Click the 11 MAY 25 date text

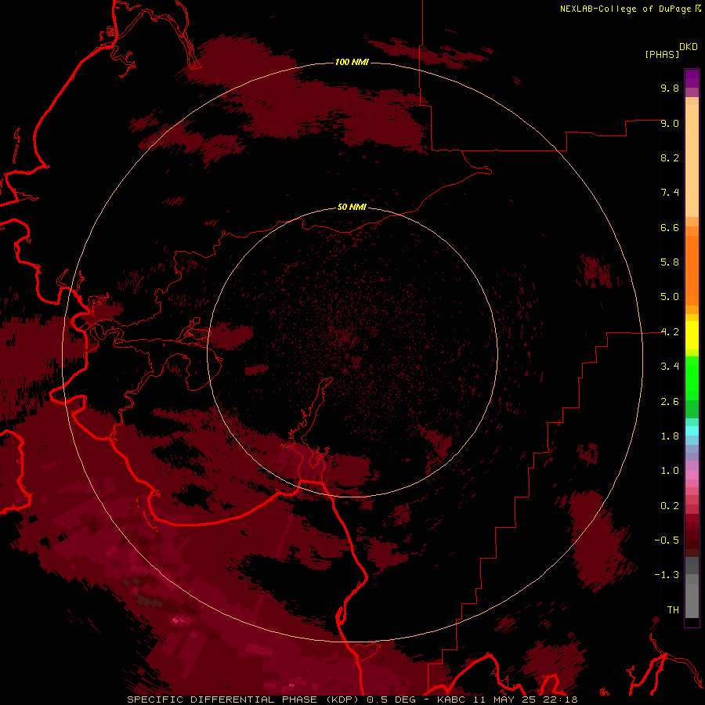(505, 700)
